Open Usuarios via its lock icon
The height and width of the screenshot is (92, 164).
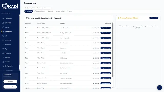pos(3,62)
